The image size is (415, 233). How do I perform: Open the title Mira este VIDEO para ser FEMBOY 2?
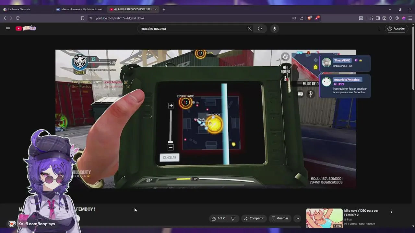click(x=361, y=213)
